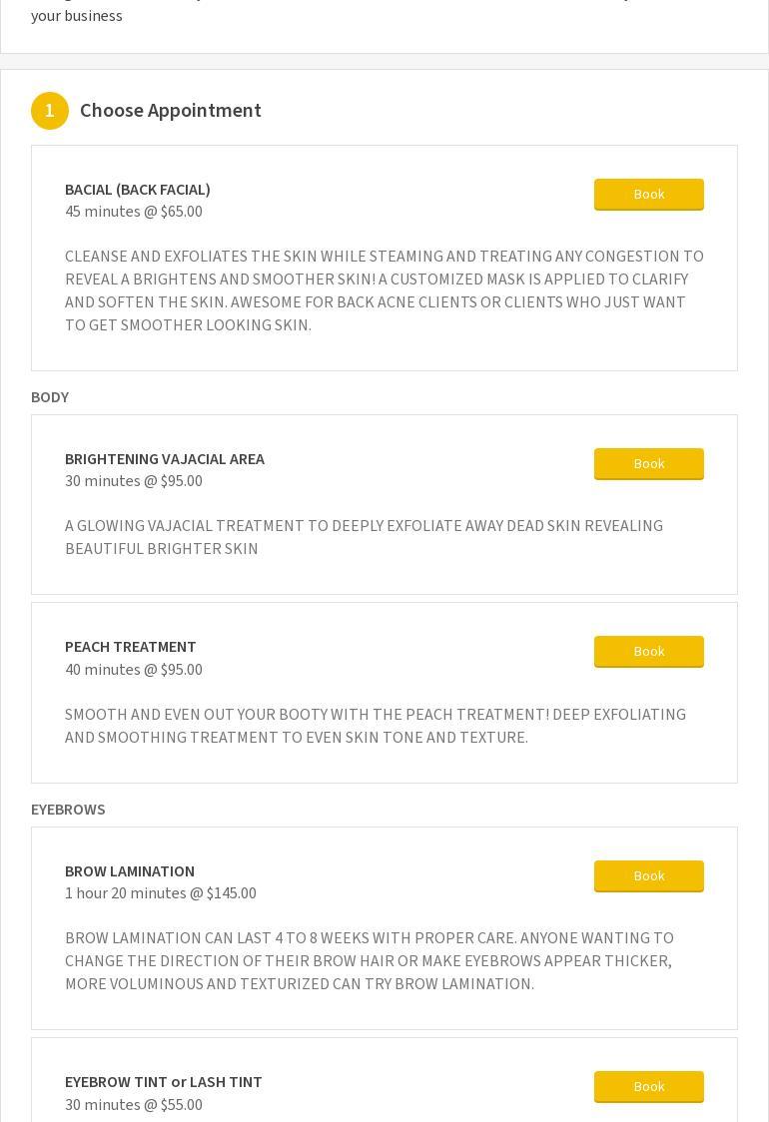Click the Choose Appointment heading
This screenshot has width=769, height=1122.
[171, 110]
